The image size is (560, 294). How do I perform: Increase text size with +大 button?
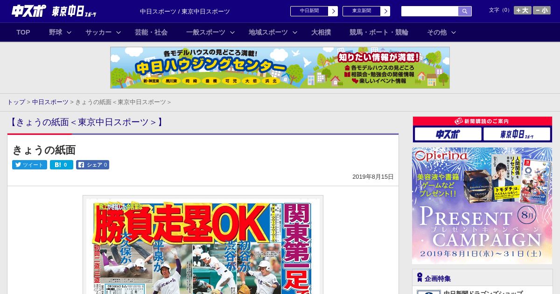pyautogui.click(x=522, y=10)
